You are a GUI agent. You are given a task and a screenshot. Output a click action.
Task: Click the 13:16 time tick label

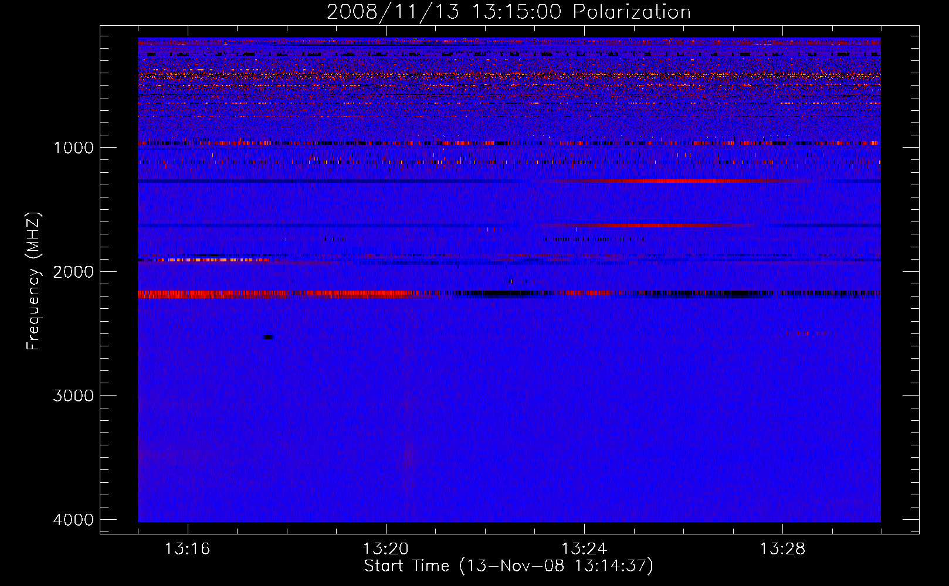coord(187,548)
